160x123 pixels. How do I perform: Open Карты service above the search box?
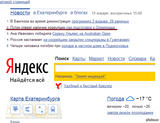(79, 59)
